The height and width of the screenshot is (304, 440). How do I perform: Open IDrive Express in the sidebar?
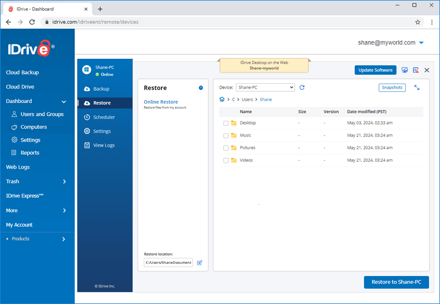click(25, 196)
